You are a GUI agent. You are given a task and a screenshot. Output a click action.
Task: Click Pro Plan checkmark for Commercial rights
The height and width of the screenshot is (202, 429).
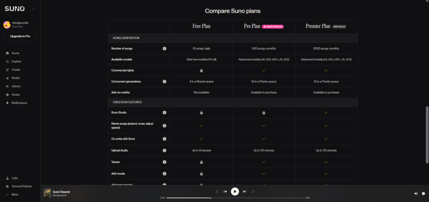tap(264, 70)
